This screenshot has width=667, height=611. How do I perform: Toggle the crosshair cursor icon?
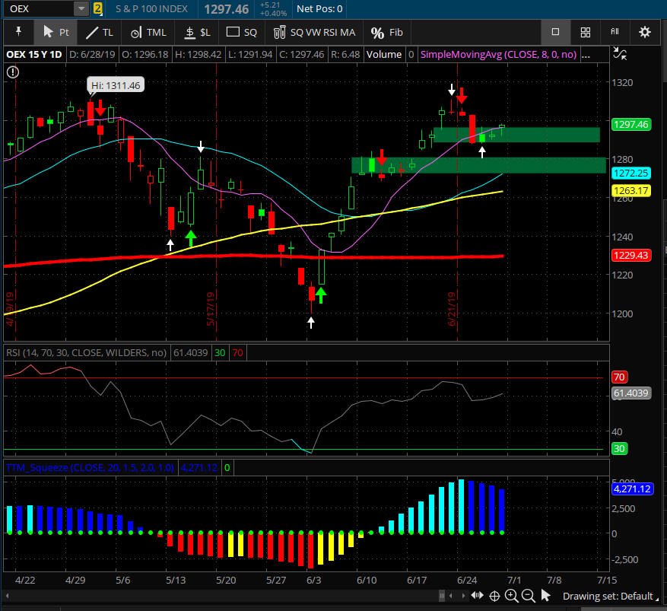pyautogui.click(x=494, y=596)
